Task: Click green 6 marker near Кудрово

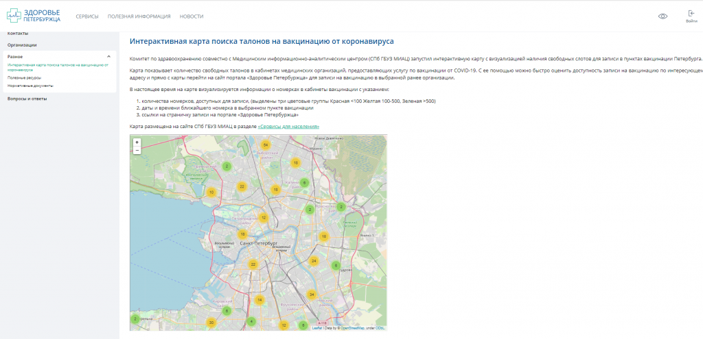Action: pyautogui.click(x=335, y=266)
